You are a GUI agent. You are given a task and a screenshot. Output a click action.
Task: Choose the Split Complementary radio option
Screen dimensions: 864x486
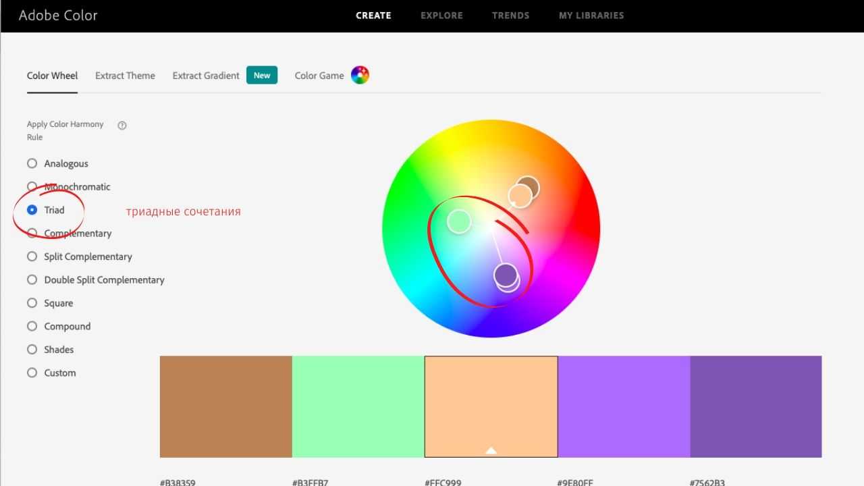point(32,256)
